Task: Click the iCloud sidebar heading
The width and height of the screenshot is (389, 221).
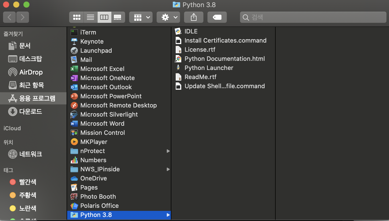Action: click(12, 128)
